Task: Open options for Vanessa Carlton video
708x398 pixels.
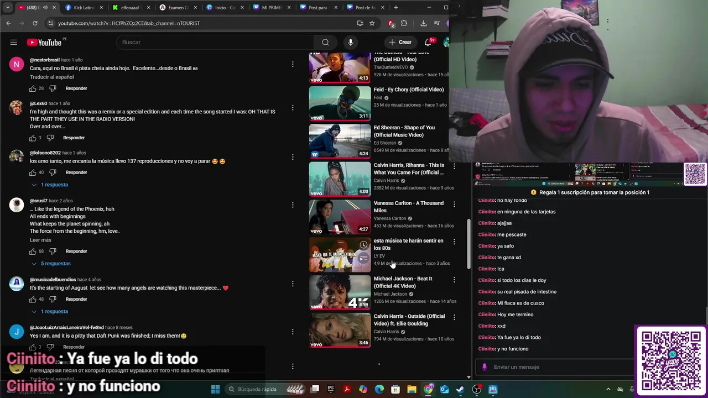Action: point(454,204)
